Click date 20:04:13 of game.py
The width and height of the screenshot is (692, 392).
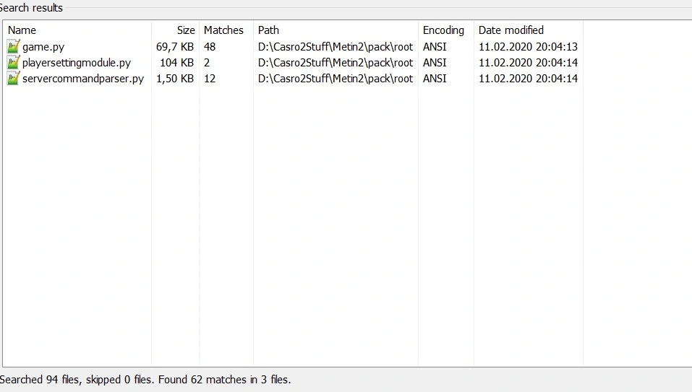(528, 47)
